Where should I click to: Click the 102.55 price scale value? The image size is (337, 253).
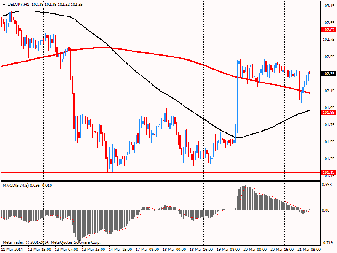point(329,57)
